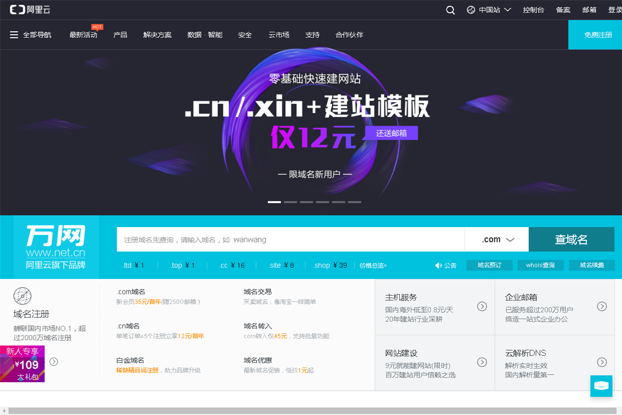Click the whois查询 button
This screenshot has width=622, height=415.
[x=540, y=265]
